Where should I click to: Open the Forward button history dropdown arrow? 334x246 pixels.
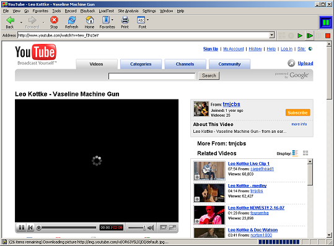point(43,22)
